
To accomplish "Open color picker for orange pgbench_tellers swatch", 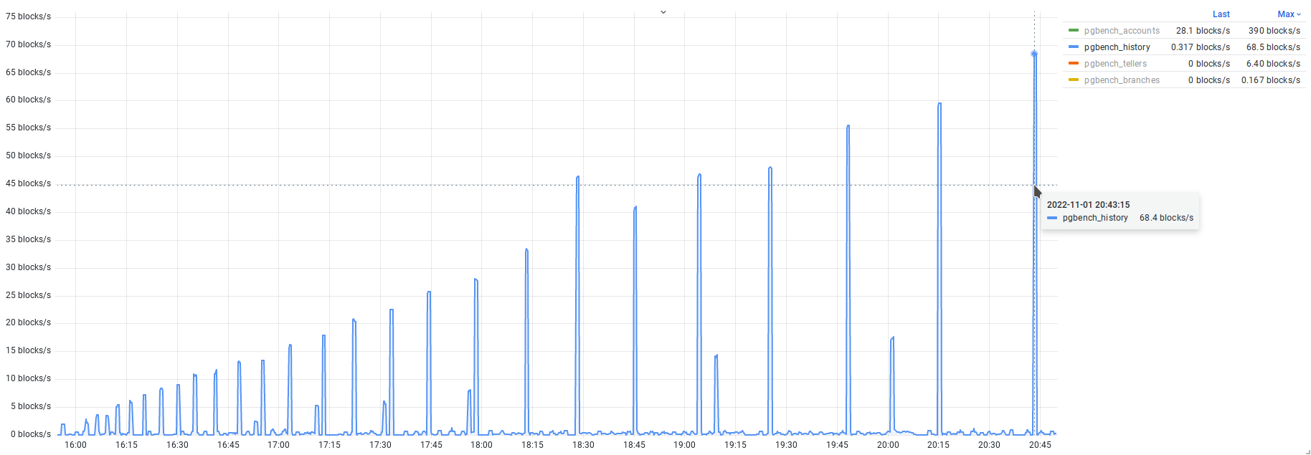I will (x=1074, y=63).
